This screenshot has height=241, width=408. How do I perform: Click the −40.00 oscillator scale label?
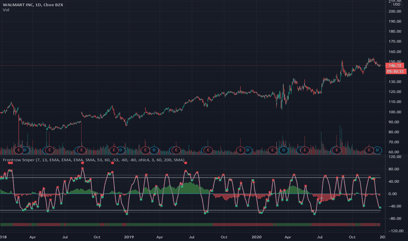click(x=395, y=206)
